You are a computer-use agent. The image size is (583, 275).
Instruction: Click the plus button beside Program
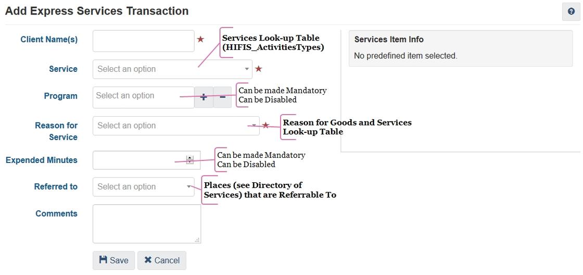tap(204, 97)
